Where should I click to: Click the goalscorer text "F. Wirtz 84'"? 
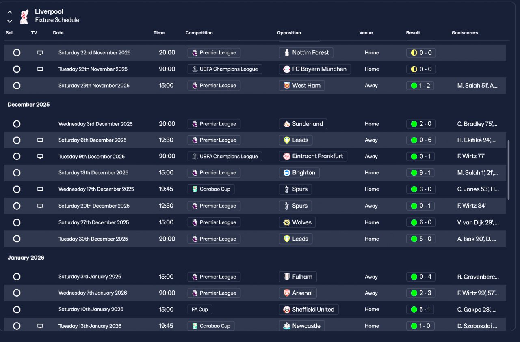coord(471,206)
